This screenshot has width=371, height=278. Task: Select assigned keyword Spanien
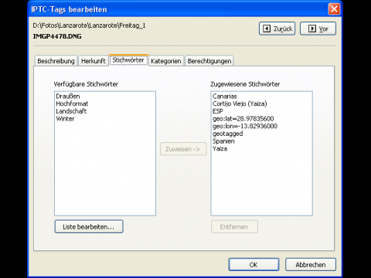[223, 141]
